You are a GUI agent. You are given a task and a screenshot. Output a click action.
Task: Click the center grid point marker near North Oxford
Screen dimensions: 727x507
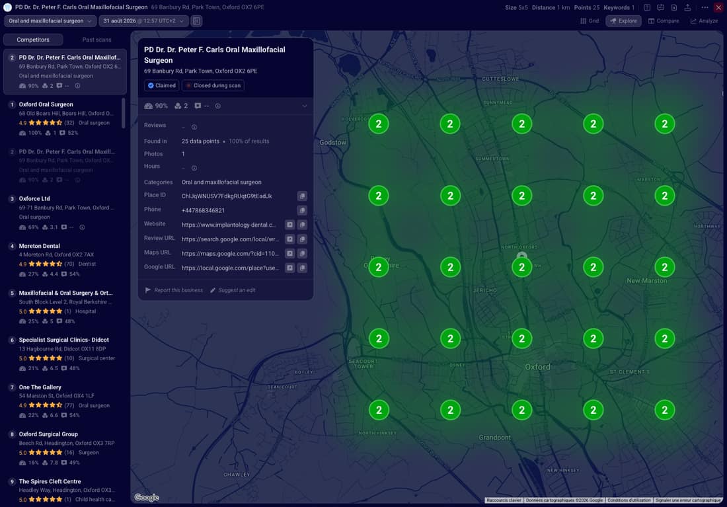tap(521, 267)
